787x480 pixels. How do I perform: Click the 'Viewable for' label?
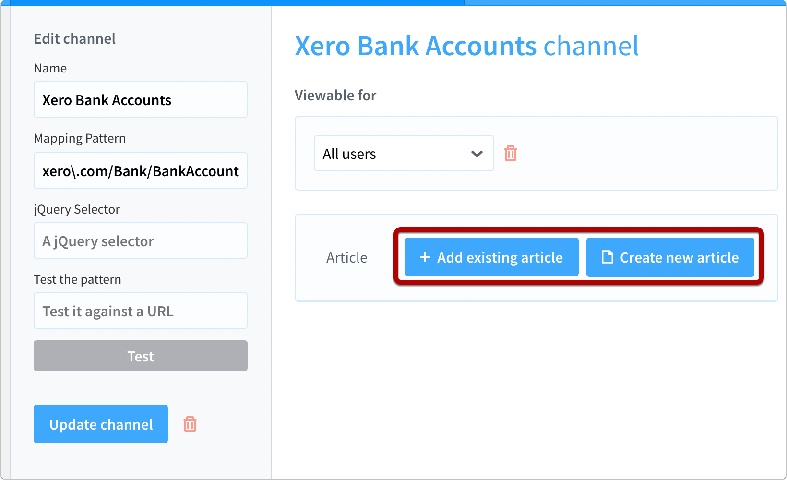click(x=335, y=95)
